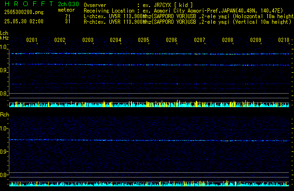Image resolution: width=294 pixels, height=191 pixels.
Task: Select the Rch 0.8 axis label
Action: tap(3, 175)
